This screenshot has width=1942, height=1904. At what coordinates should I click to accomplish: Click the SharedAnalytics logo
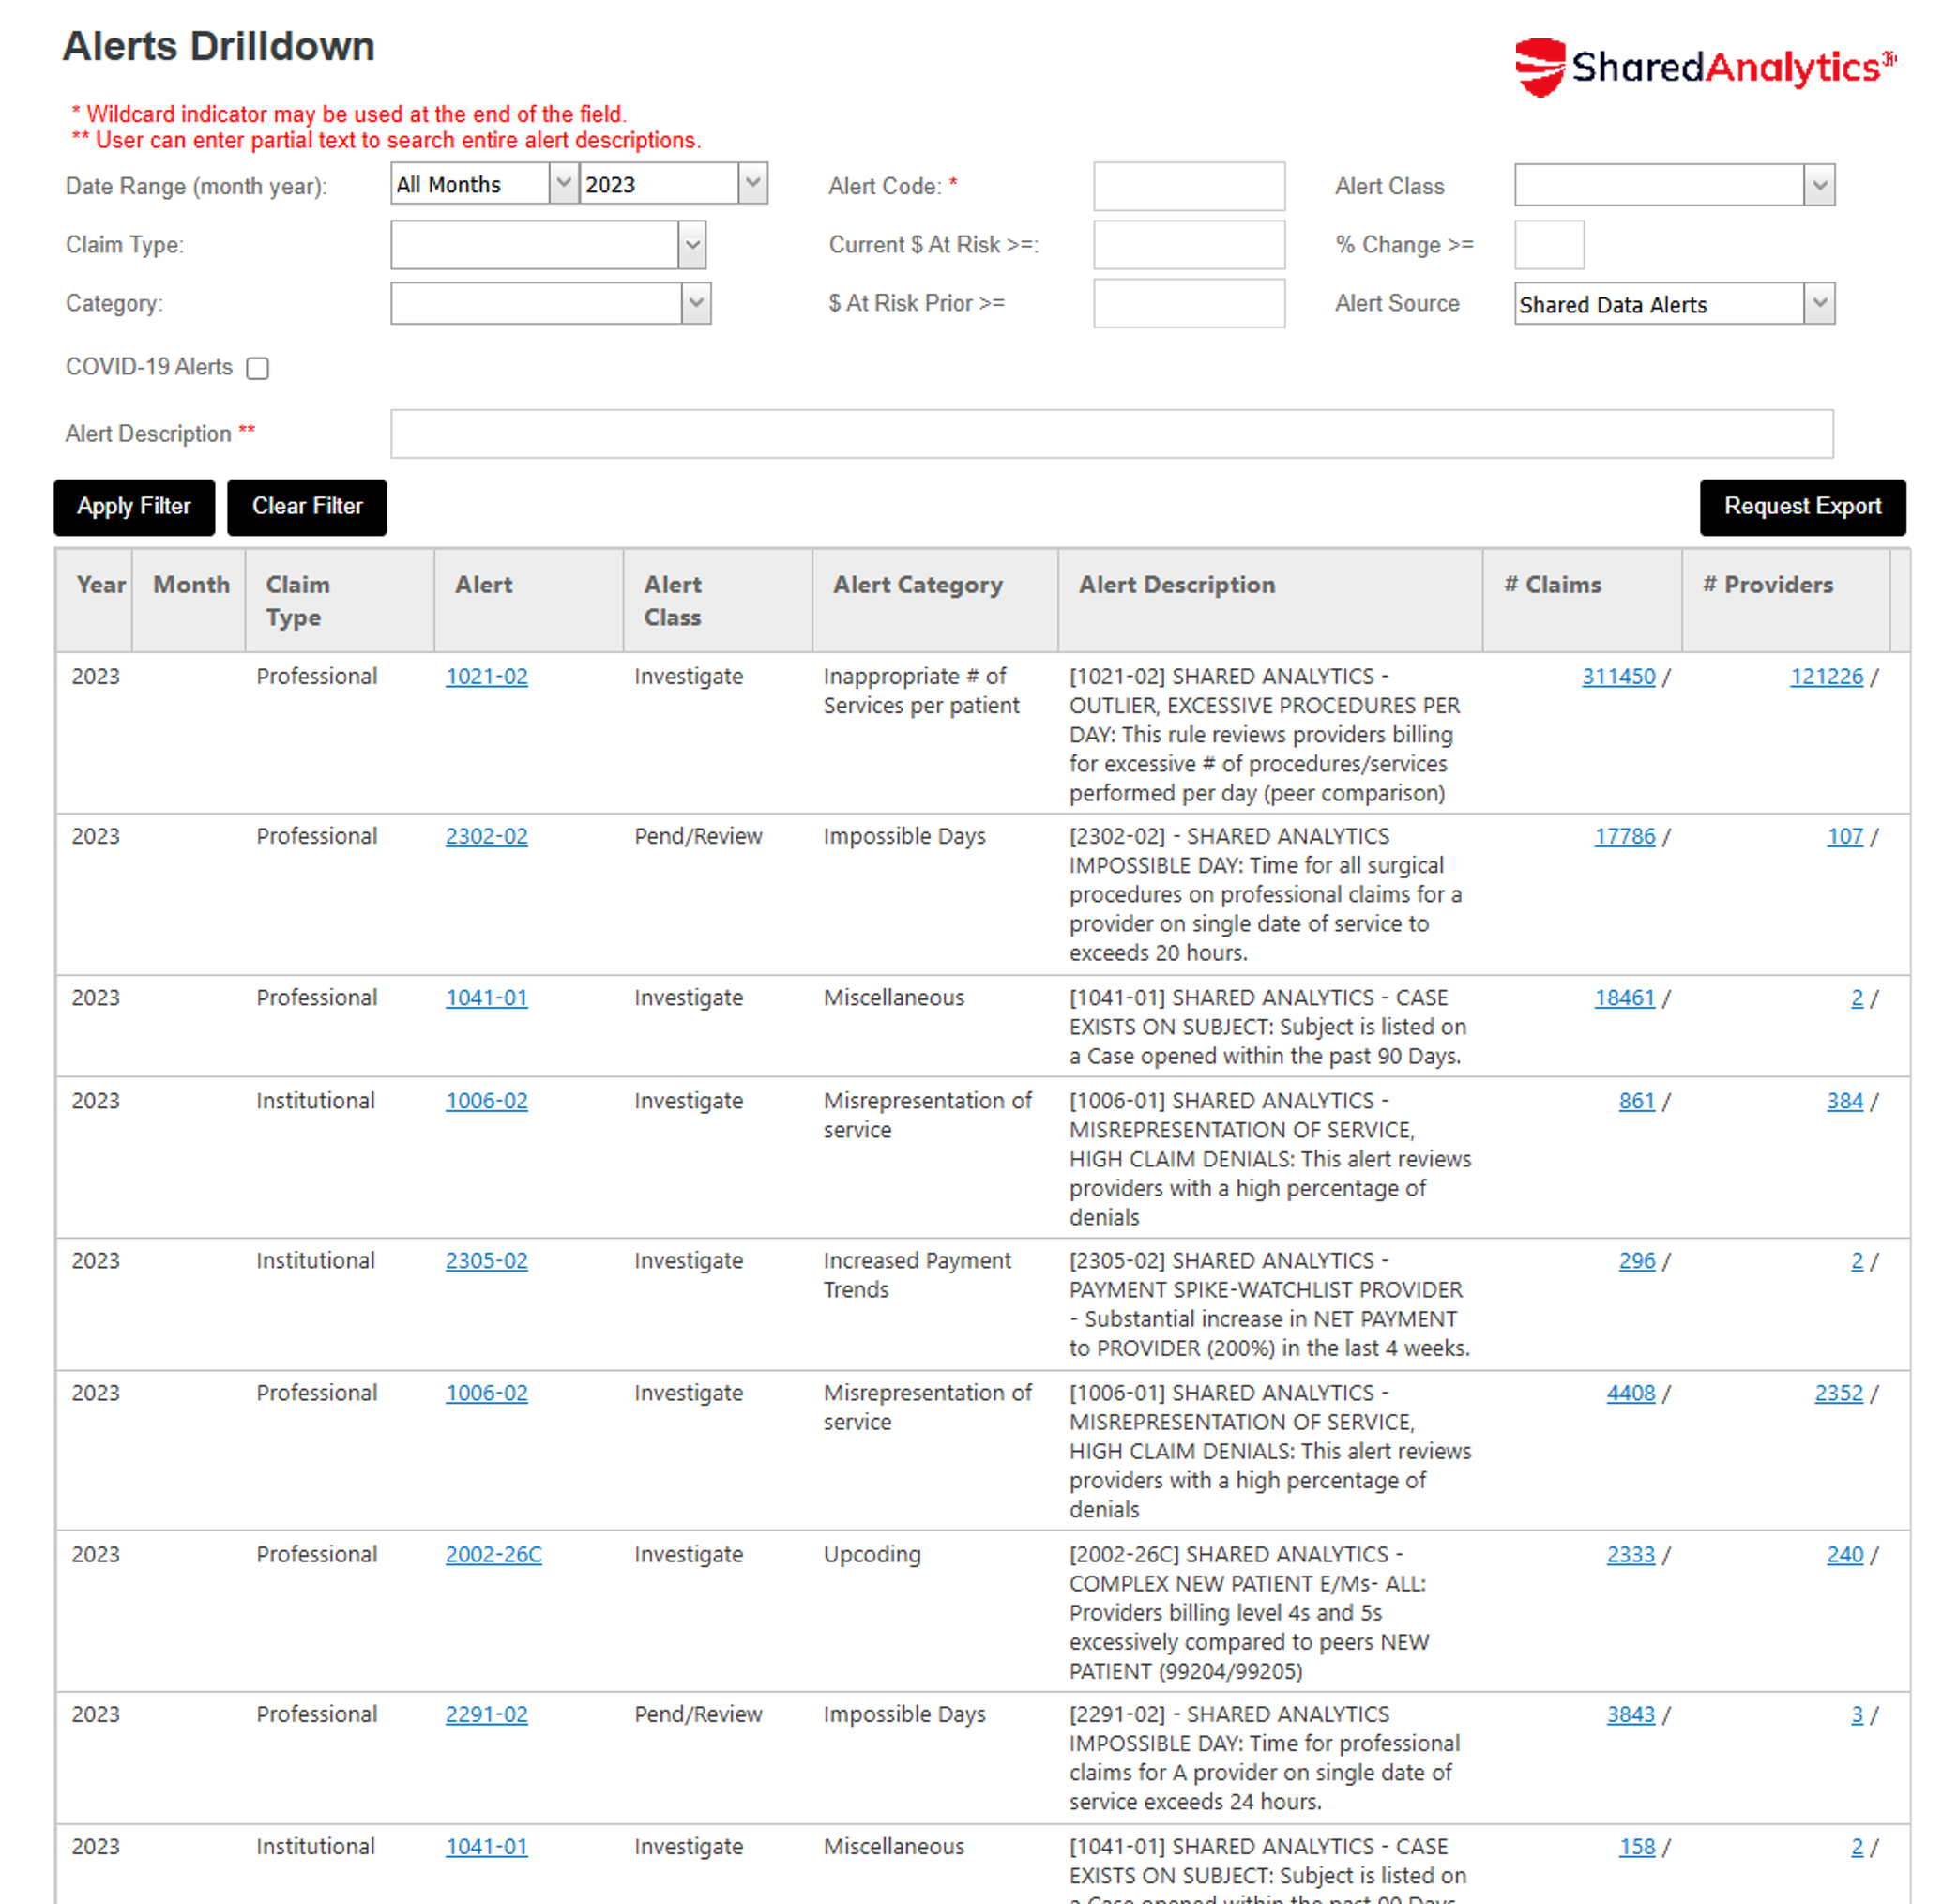click(x=1705, y=67)
